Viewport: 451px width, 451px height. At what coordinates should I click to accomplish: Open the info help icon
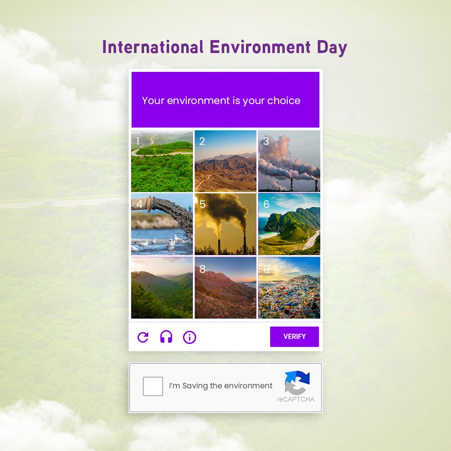190,337
